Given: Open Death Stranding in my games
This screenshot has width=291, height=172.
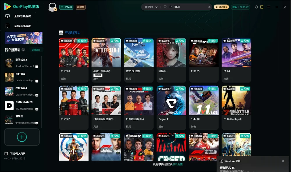Looking at the screenshot, I should [x=22, y=77].
